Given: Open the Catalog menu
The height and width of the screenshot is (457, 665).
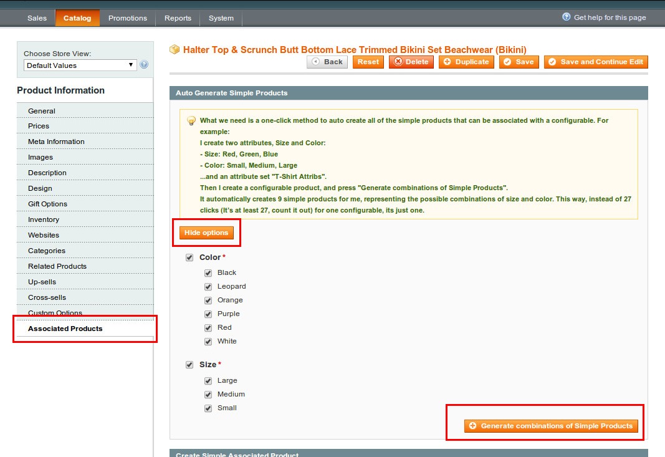Looking at the screenshot, I should pyautogui.click(x=77, y=18).
